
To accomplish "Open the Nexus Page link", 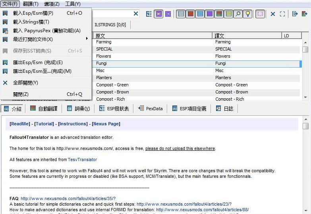I will [106, 124].
